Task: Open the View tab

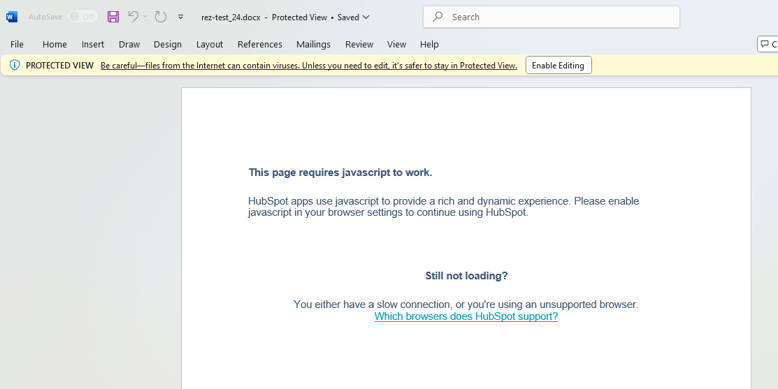Action: click(396, 44)
